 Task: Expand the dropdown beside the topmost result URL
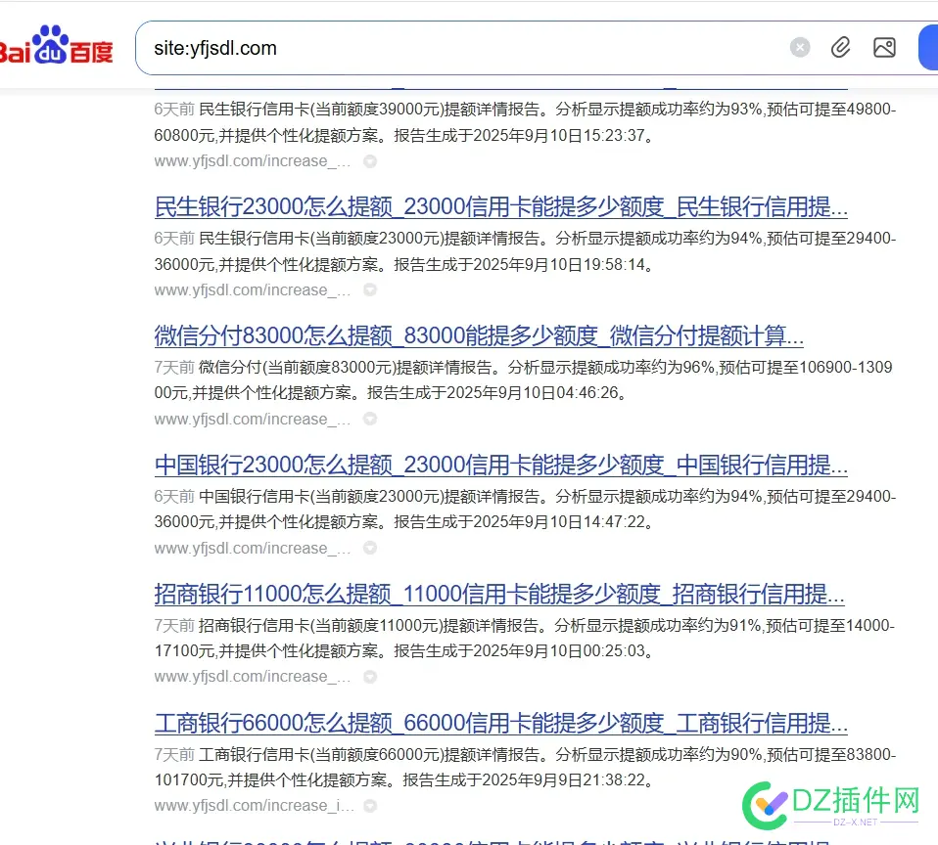click(369, 160)
